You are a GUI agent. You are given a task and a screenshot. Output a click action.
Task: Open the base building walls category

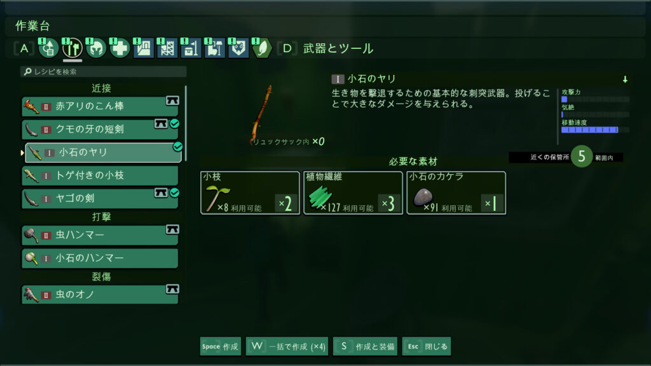click(x=143, y=48)
